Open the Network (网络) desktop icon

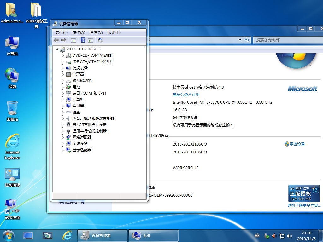[12, 78]
